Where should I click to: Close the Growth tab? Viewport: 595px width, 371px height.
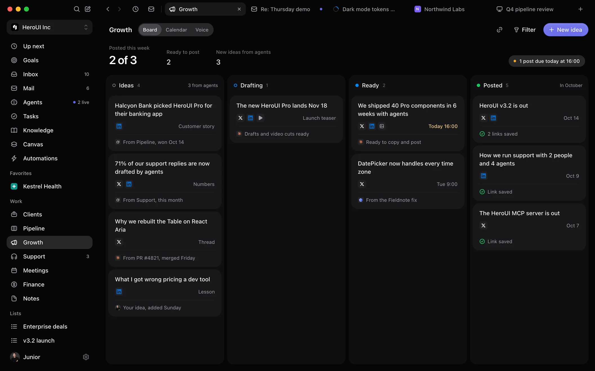click(x=239, y=9)
